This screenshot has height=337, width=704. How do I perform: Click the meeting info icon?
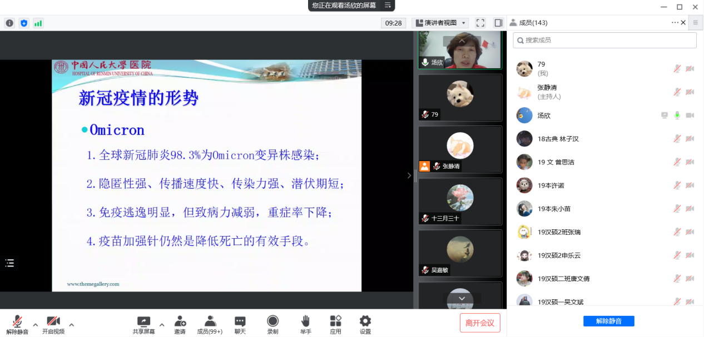9,23
